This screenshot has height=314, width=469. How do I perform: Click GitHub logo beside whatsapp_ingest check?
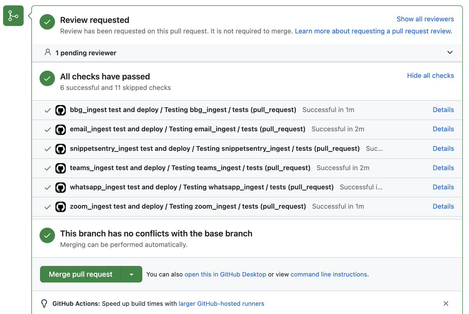click(61, 187)
